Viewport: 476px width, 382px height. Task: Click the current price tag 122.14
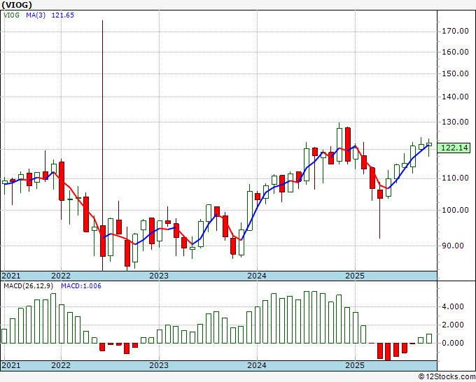pos(454,148)
